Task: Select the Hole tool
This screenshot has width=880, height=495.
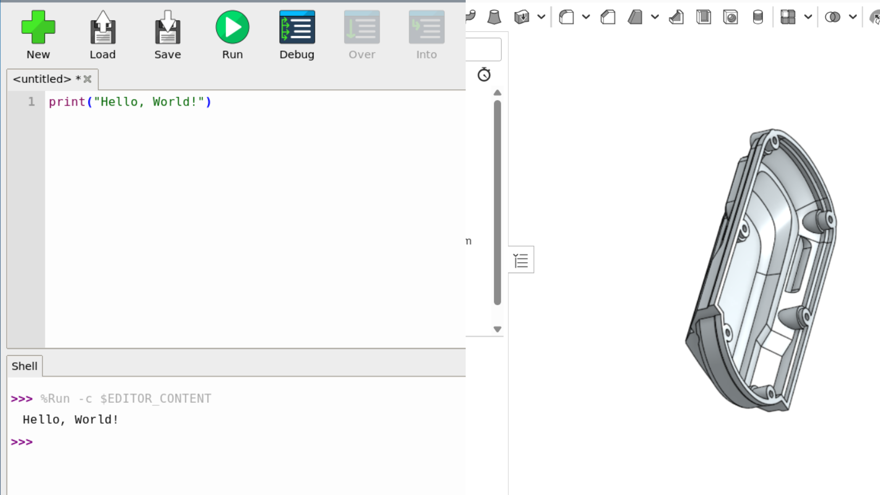Action: pyautogui.click(x=731, y=17)
